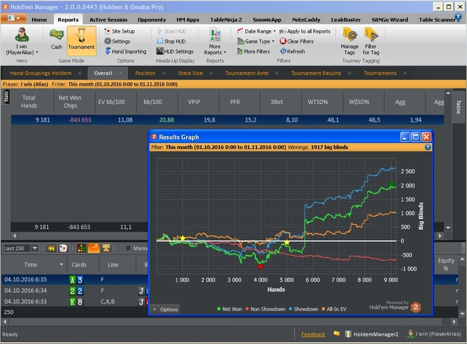Click Clear Filters
The width and height of the screenshot is (467, 344).
tap(297, 41)
